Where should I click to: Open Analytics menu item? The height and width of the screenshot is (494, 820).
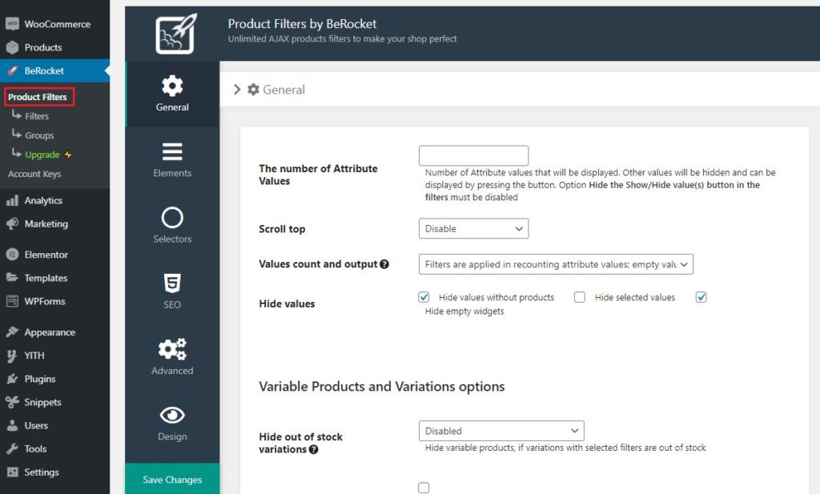[43, 200]
